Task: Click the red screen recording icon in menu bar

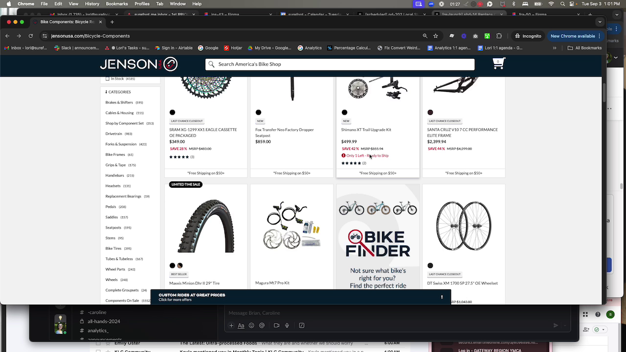Action: [x=479, y=4]
